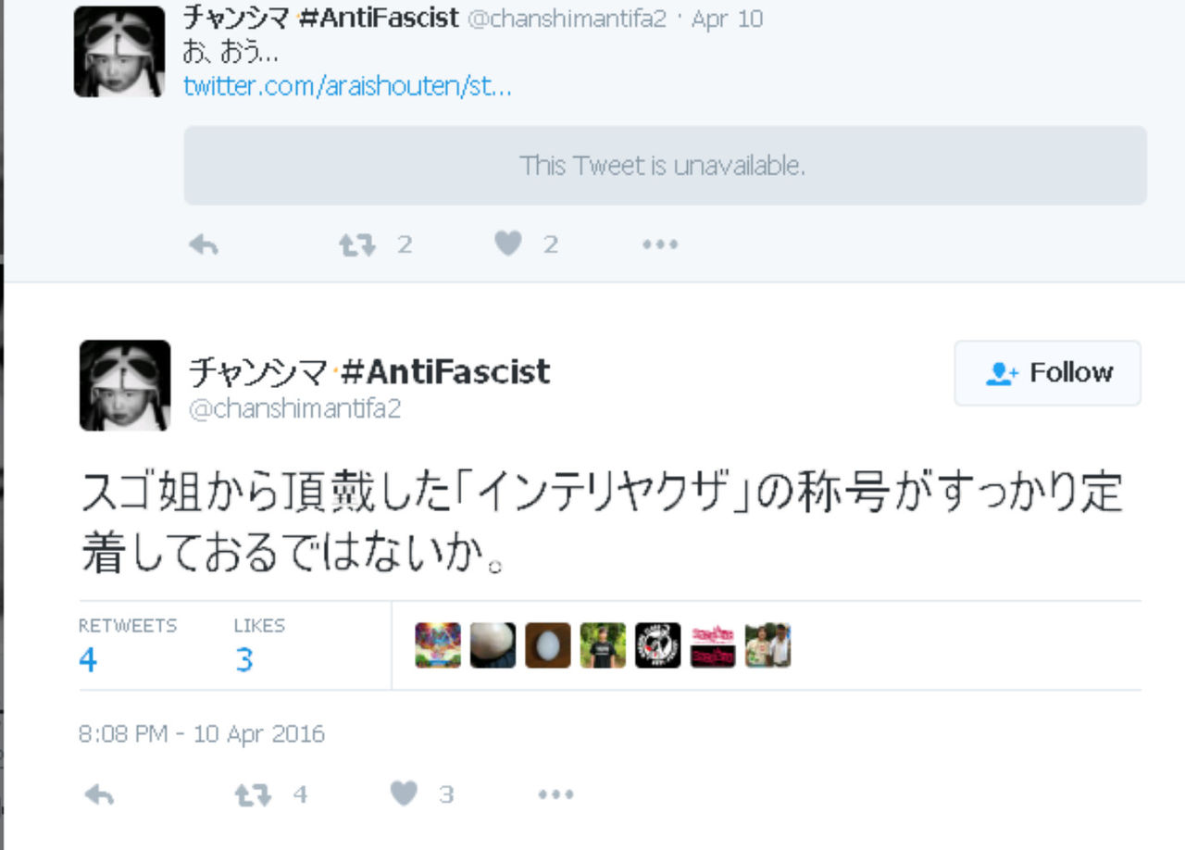Open more options on the Apr 10 tweet

tap(660, 245)
